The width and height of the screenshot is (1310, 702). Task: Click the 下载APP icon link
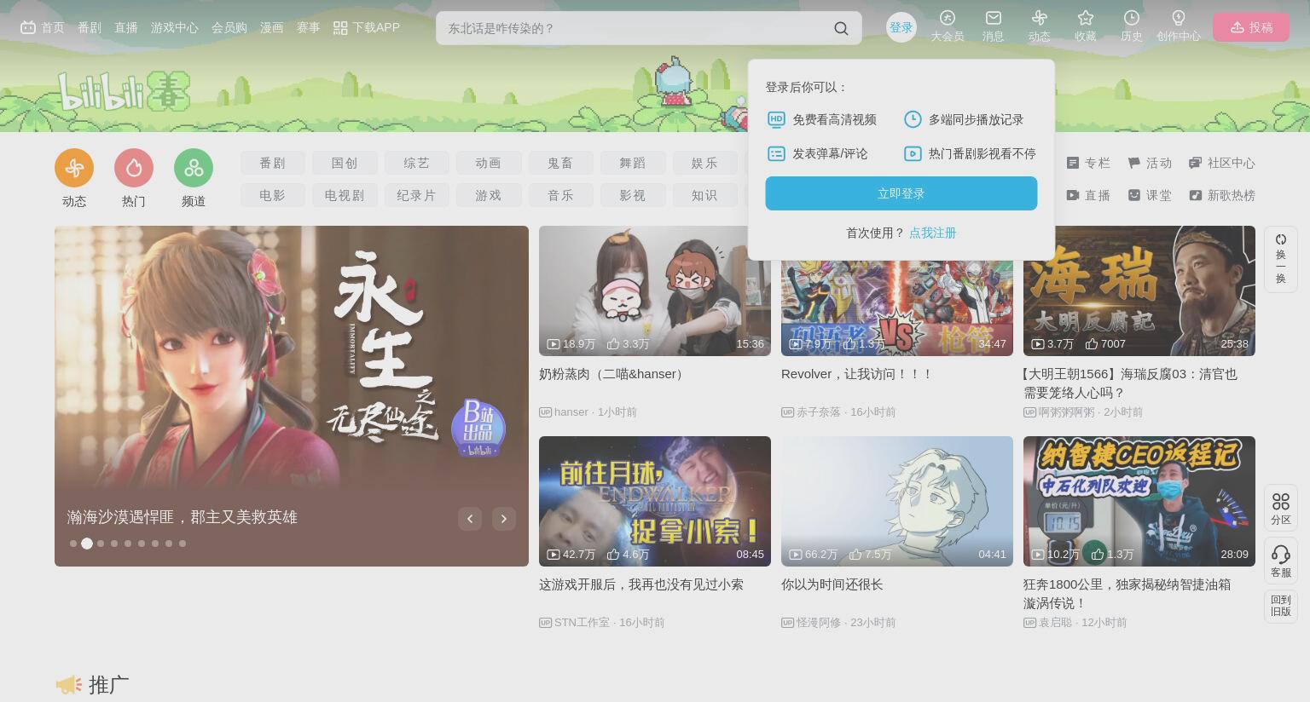click(366, 28)
